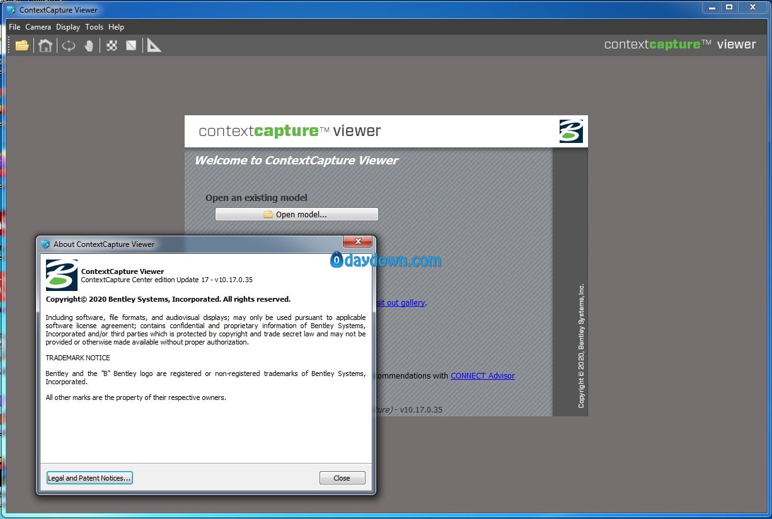Click the "Welcome to ContextCapture Viewer" heading
Image resolution: width=772 pixels, height=519 pixels.
click(x=296, y=160)
